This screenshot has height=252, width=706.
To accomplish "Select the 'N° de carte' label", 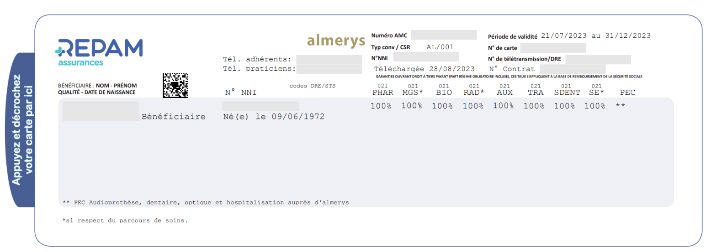I will coord(502,48).
